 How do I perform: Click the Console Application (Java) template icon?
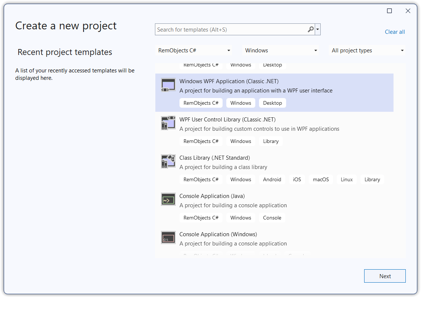click(x=168, y=199)
